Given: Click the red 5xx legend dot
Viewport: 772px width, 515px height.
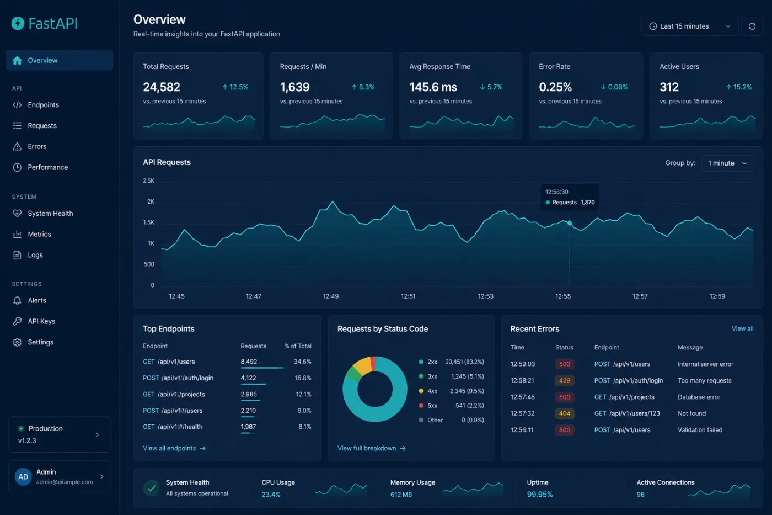Looking at the screenshot, I should click(x=421, y=406).
